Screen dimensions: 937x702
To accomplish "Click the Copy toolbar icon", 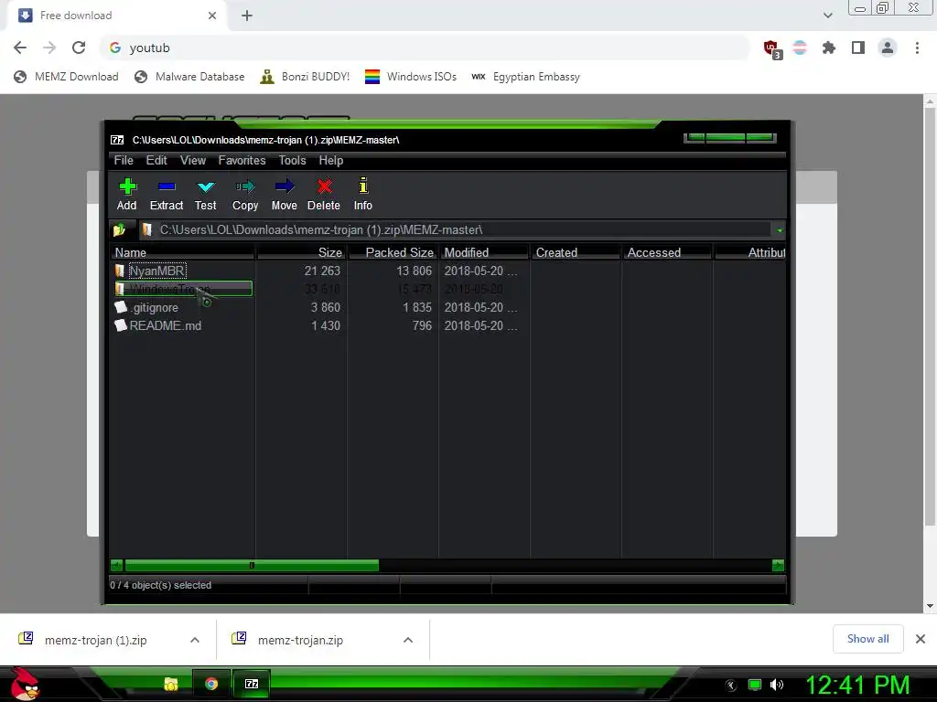I will pyautogui.click(x=245, y=186).
